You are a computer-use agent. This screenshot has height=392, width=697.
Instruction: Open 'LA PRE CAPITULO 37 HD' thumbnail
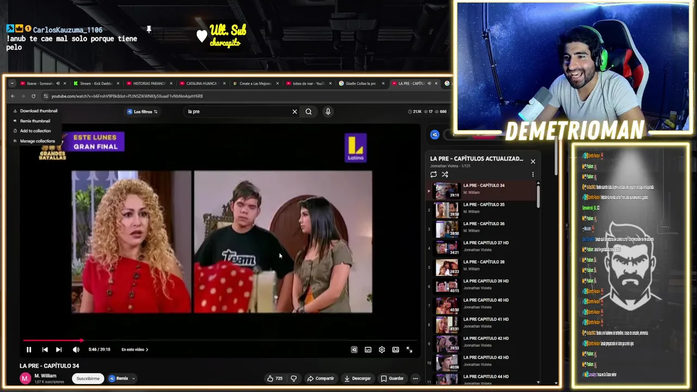[x=447, y=248]
